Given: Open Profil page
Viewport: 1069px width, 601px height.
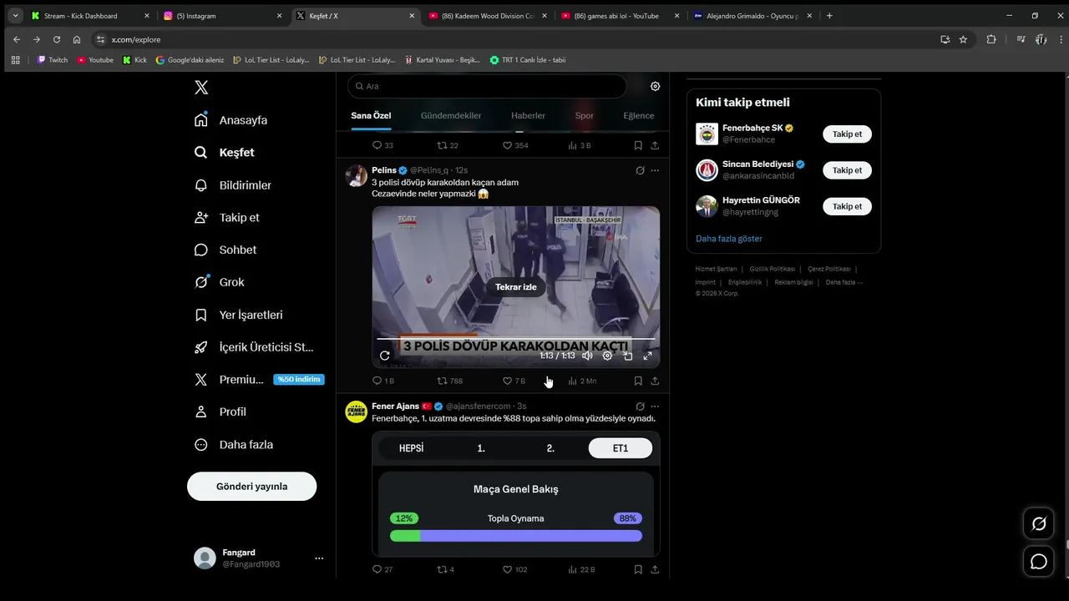Looking at the screenshot, I should pyautogui.click(x=220, y=412).
